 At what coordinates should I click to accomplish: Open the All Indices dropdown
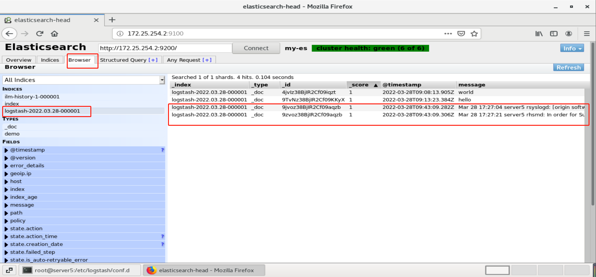point(84,80)
